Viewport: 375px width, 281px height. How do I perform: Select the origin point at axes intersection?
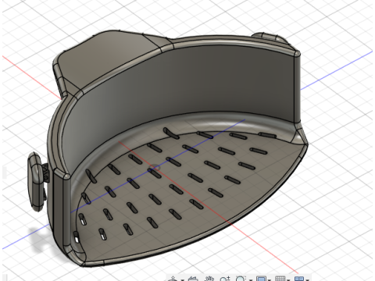155,168
